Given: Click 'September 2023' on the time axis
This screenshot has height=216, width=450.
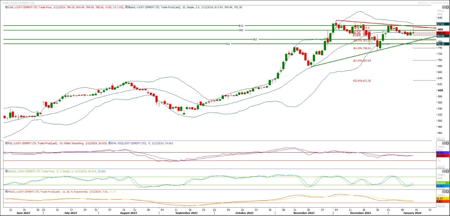Looking at the screenshot, I should 186,213.
